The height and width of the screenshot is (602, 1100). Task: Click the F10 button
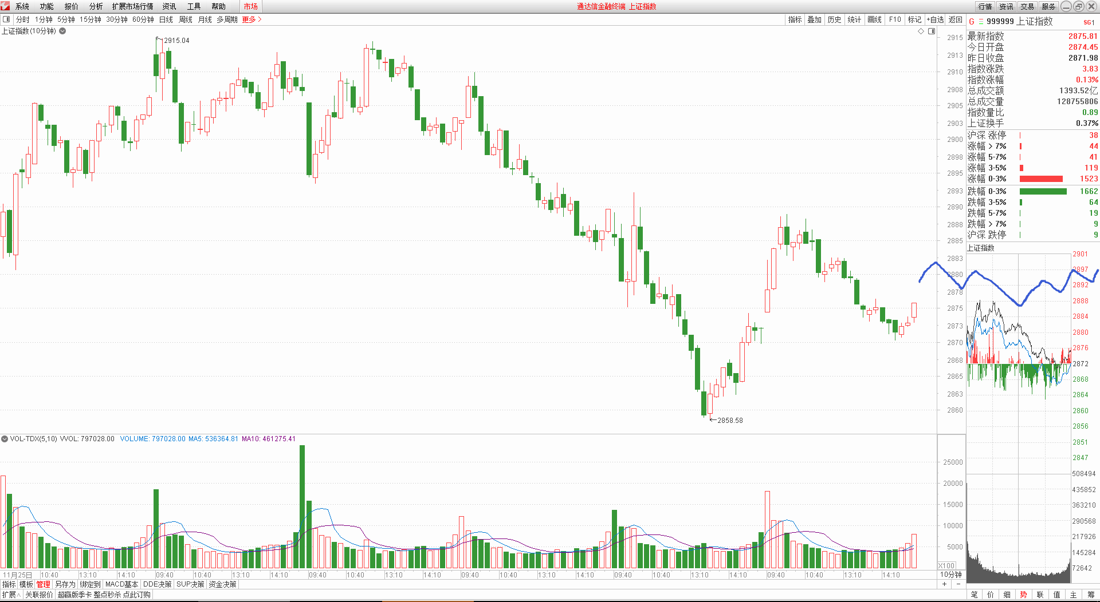coord(895,19)
